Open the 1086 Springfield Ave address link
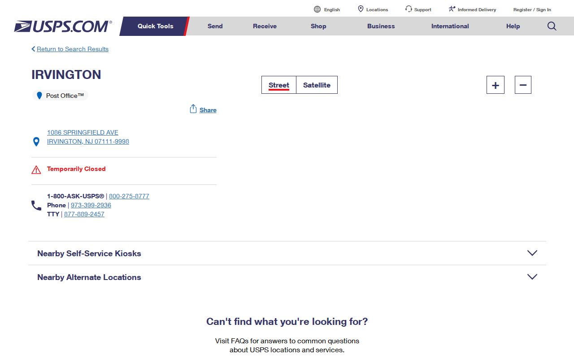The width and height of the screenshot is (574, 359). pos(88,137)
